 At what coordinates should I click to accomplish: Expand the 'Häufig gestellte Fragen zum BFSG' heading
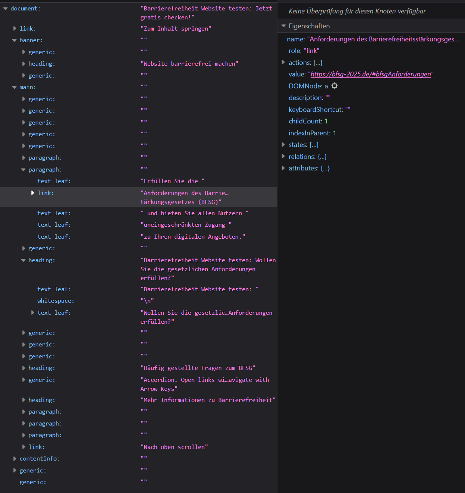pyautogui.click(x=23, y=368)
